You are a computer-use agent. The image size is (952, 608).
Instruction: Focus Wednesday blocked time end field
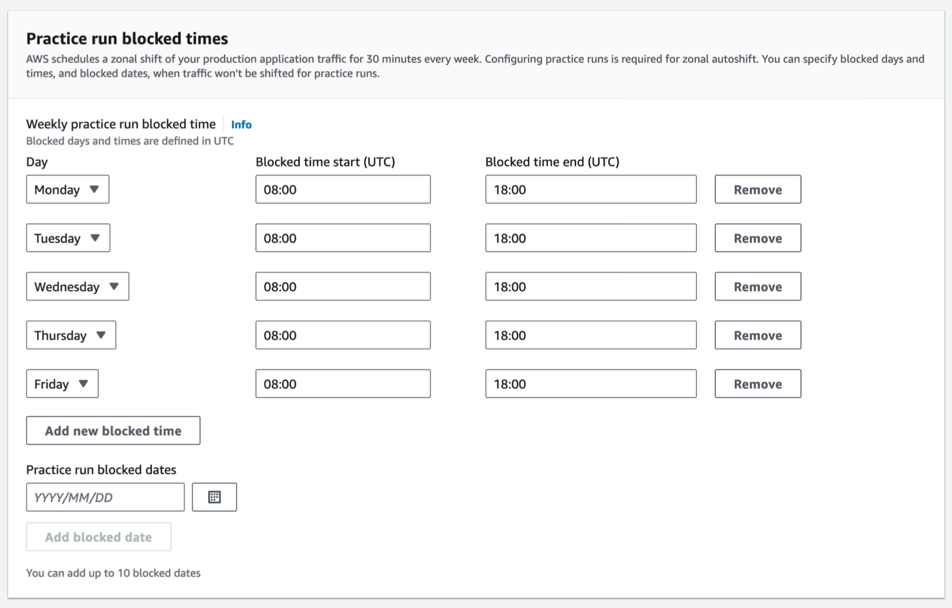591,286
